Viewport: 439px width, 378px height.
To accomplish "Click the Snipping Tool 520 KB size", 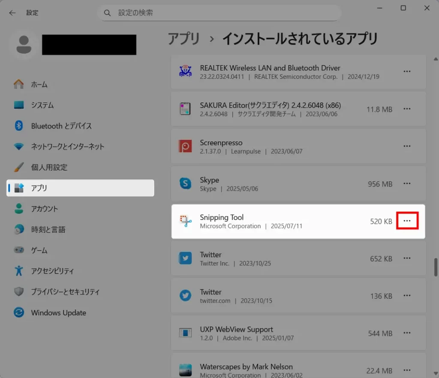I will tap(381, 221).
